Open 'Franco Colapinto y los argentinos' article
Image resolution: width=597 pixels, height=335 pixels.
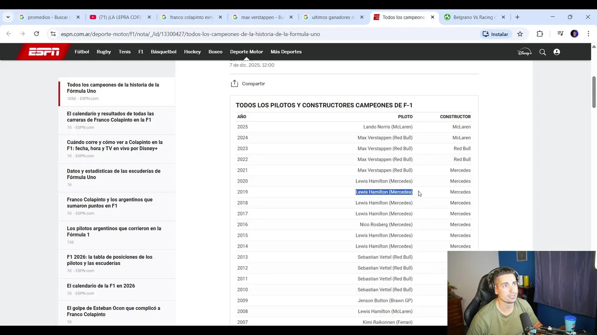(x=110, y=203)
